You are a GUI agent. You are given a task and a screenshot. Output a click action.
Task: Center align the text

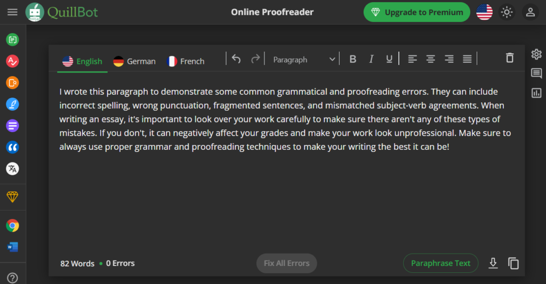point(431,59)
